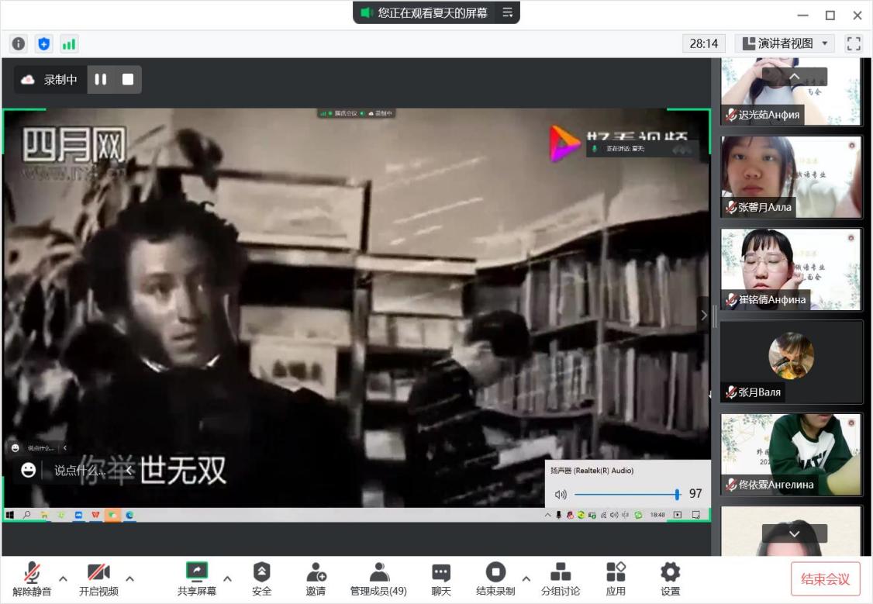
Task: Click the 结束会议 end meeting button
Action: click(825, 578)
